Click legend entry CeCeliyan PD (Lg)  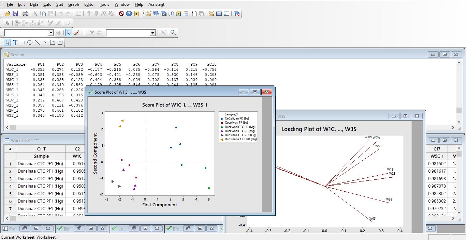click(237, 118)
